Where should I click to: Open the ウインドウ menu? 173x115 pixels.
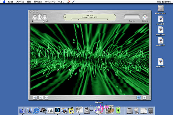pyautogui.click(x=50, y=2)
